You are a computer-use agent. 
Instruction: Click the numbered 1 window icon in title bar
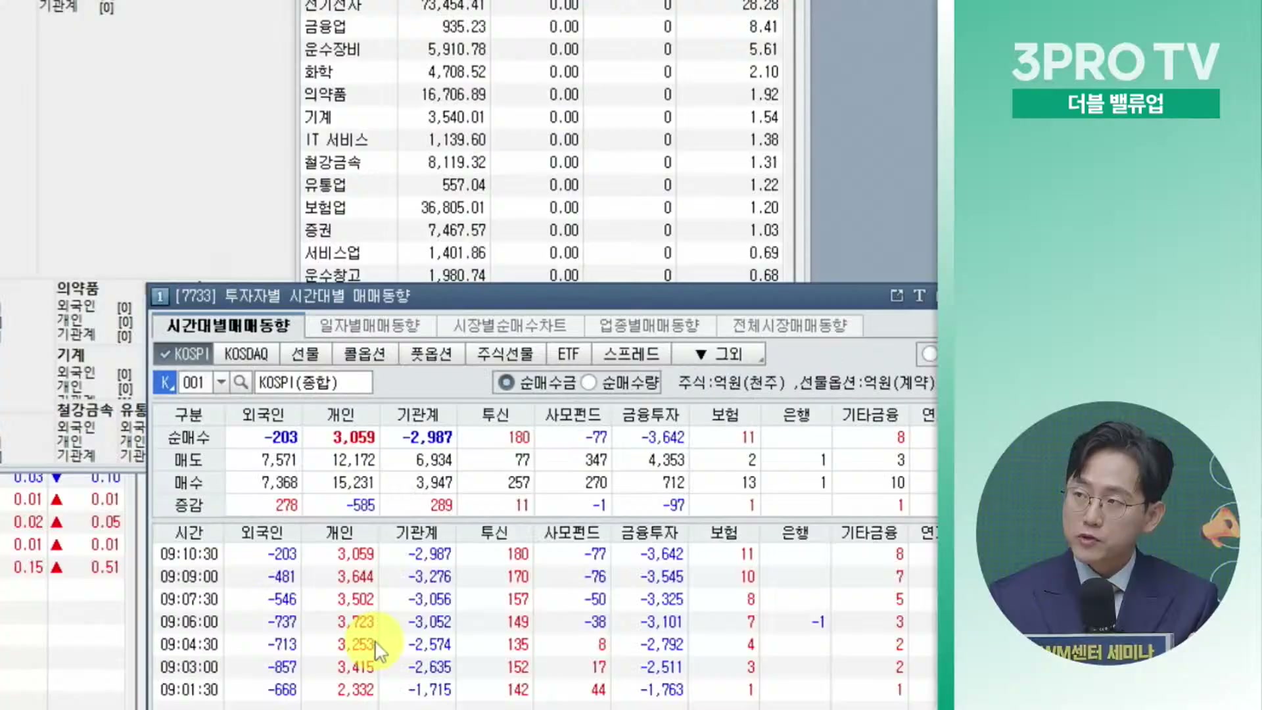(x=160, y=296)
